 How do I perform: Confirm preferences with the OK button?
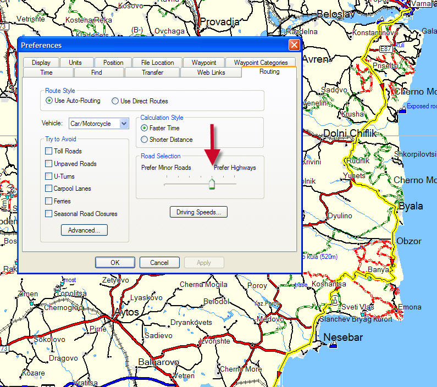(115, 263)
